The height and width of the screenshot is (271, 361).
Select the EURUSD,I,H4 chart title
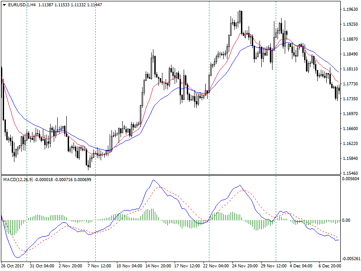[22, 5]
